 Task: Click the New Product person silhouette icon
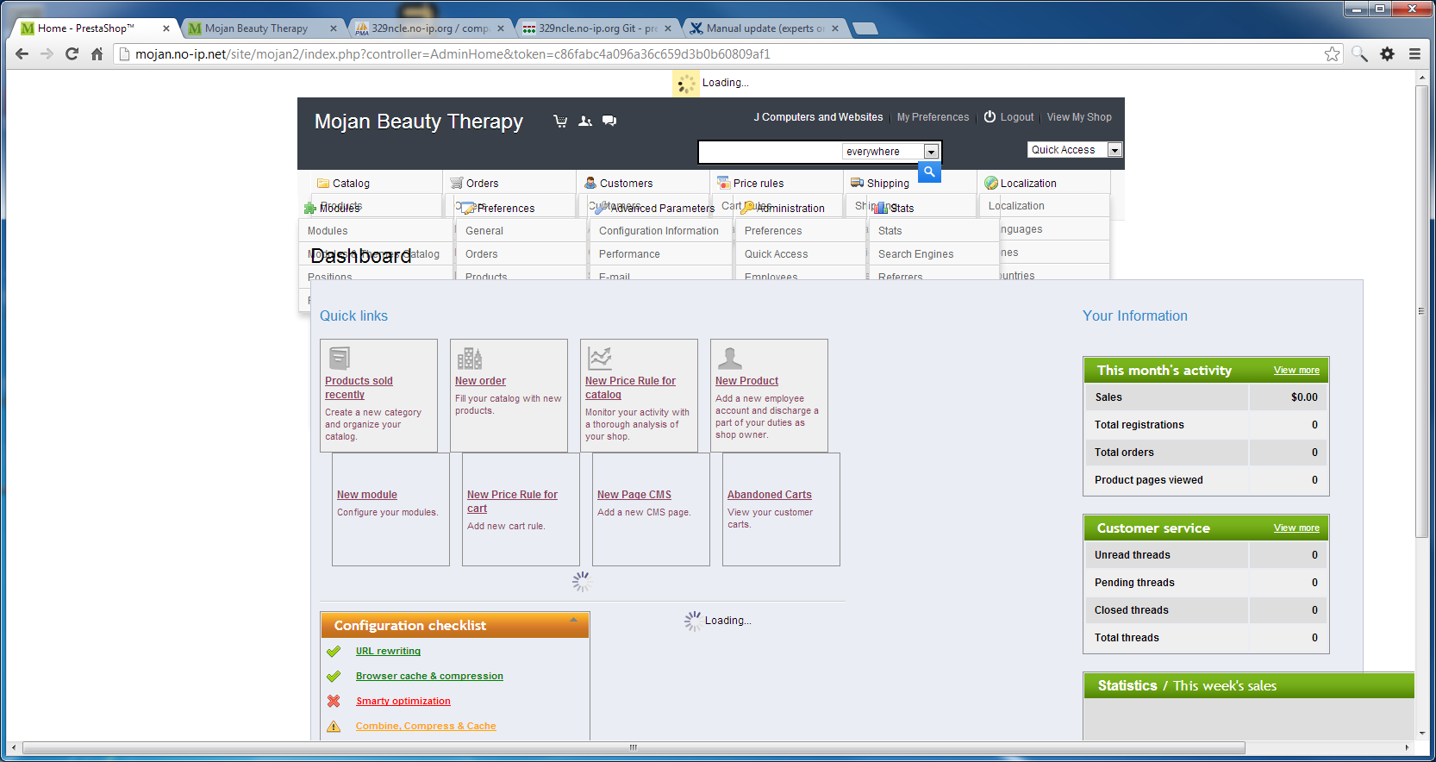pyautogui.click(x=730, y=358)
